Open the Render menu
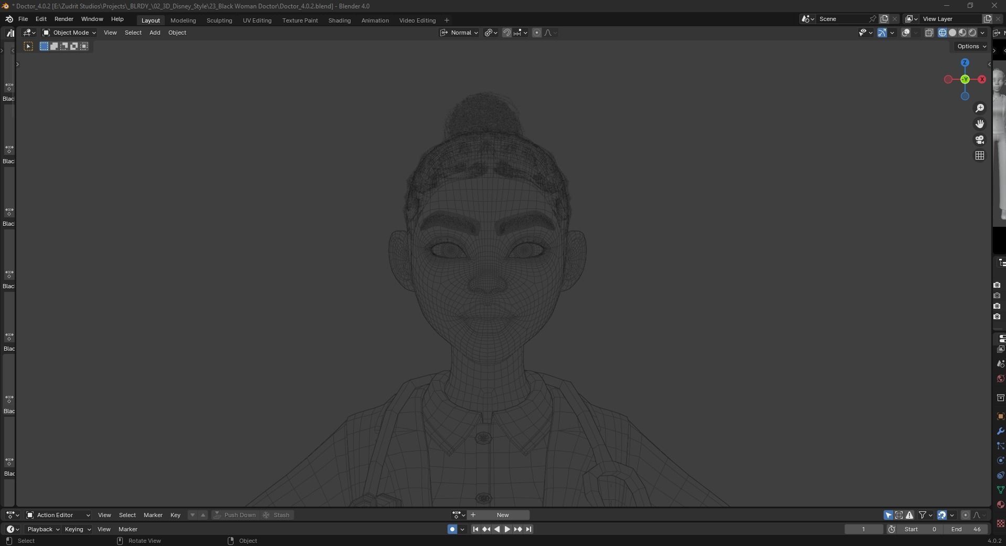 tap(64, 19)
